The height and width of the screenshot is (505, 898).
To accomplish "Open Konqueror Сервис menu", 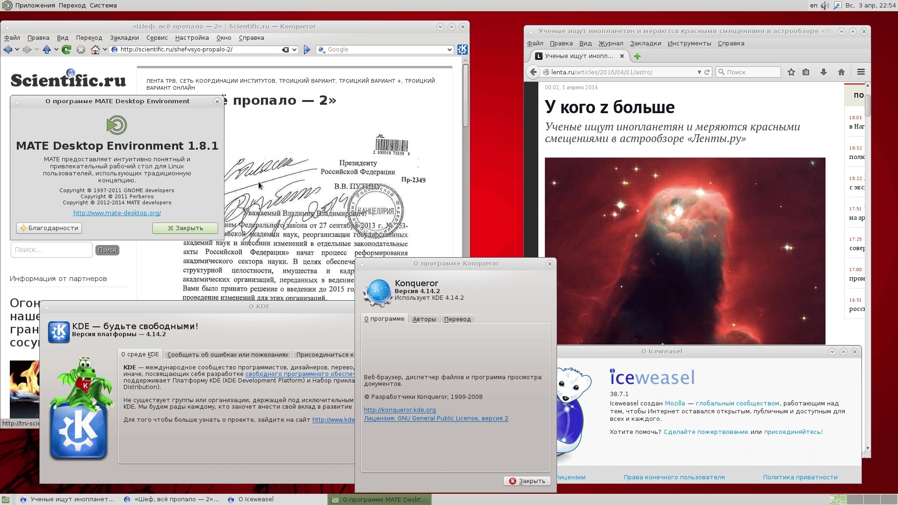I will (157, 38).
